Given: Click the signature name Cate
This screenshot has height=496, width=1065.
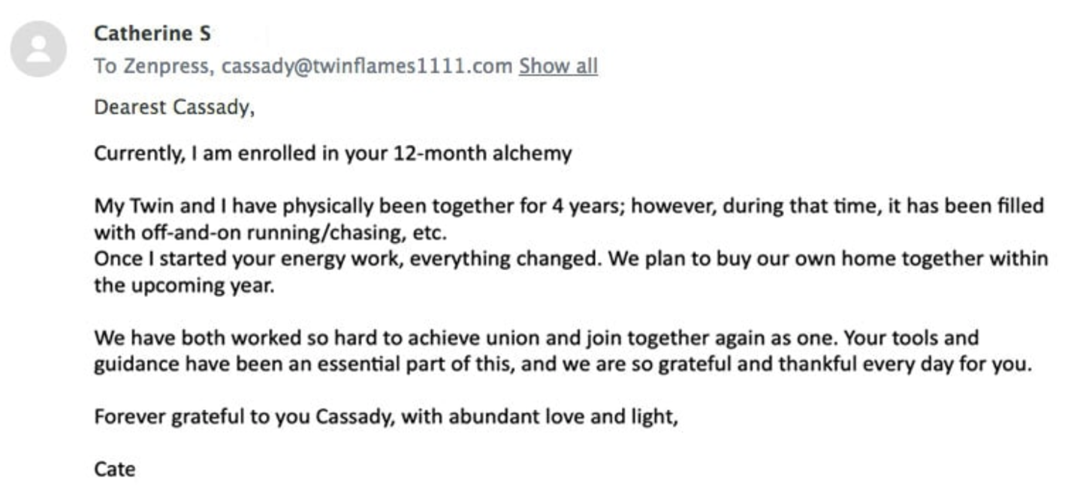Looking at the screenshot, I should point(115,470).
